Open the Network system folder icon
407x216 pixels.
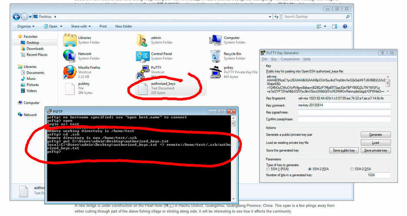(70, 56)
